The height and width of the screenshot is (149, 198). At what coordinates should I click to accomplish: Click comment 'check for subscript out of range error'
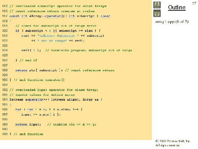pyautogui.click(x=56, y=26)
